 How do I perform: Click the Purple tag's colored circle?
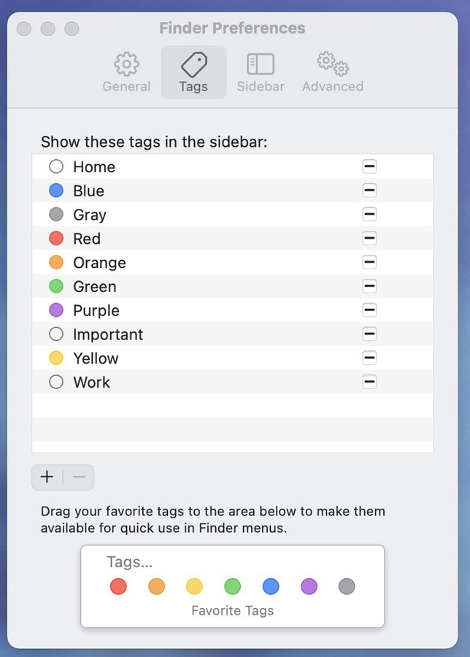(56, 310)
